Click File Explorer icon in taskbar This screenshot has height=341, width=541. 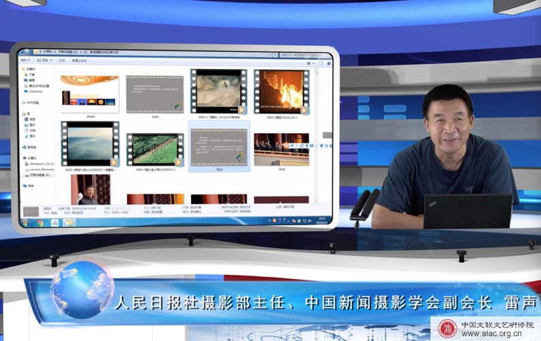coord(69,223)
